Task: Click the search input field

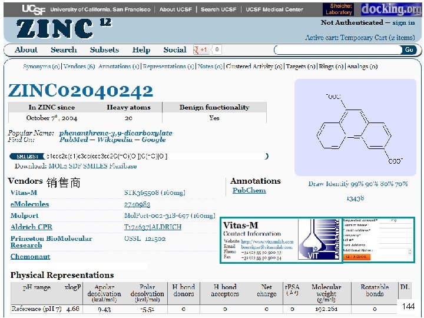Action: tap(338, 49)
